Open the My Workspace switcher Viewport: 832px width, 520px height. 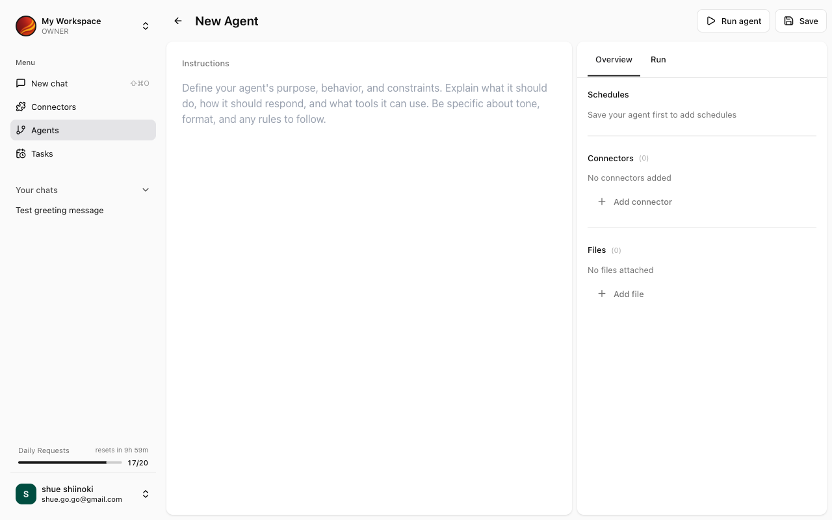[146, 26]
